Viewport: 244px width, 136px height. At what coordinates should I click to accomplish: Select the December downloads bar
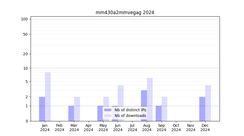[x=208, y=103]
